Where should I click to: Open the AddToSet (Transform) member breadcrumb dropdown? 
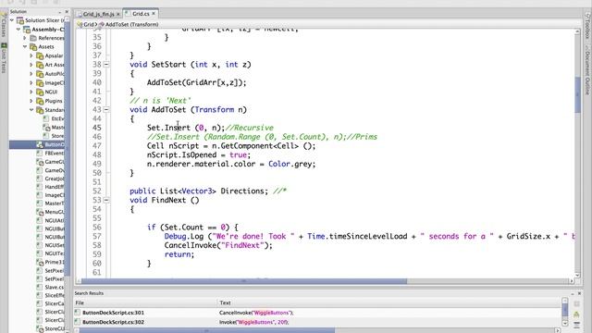pyautogui.click(x=129, y=24)
